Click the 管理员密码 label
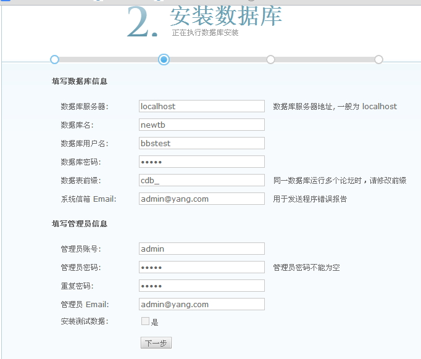Screen dimensions: 421x359 click(81, 268)
